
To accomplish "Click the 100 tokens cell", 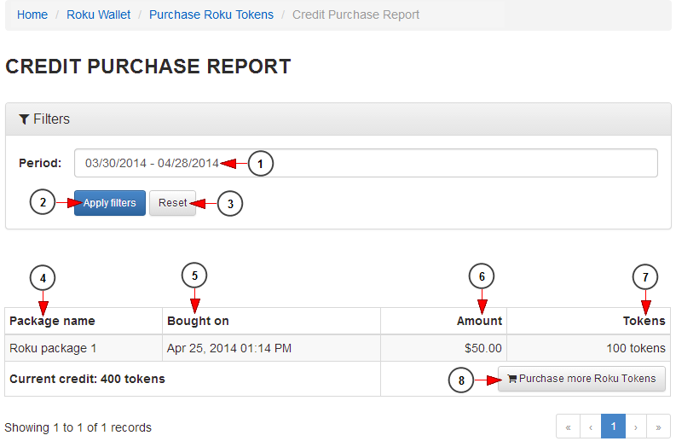I will [588, 348].
